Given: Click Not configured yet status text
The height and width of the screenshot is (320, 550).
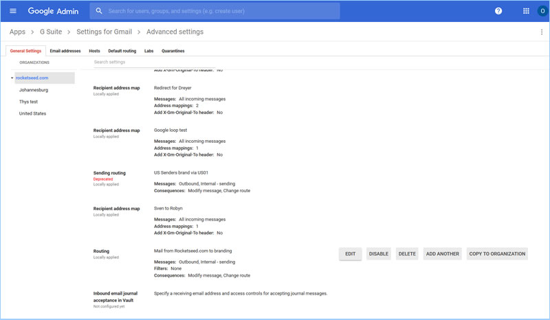Looking at the screenshot, I should (109, 307).
